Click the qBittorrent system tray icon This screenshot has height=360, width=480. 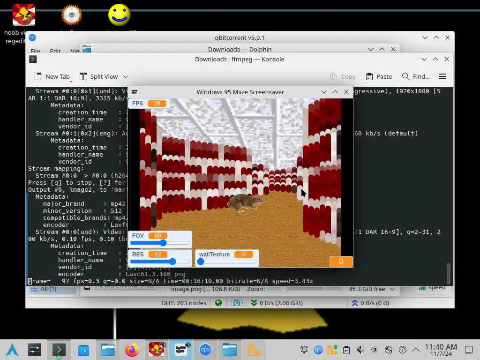coord(318,350)
